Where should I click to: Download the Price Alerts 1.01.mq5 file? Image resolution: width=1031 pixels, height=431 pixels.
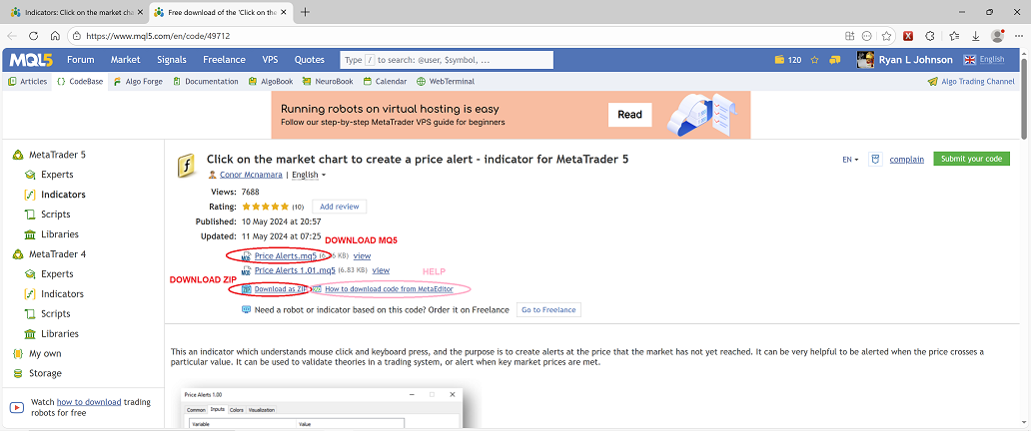[296, 270]
